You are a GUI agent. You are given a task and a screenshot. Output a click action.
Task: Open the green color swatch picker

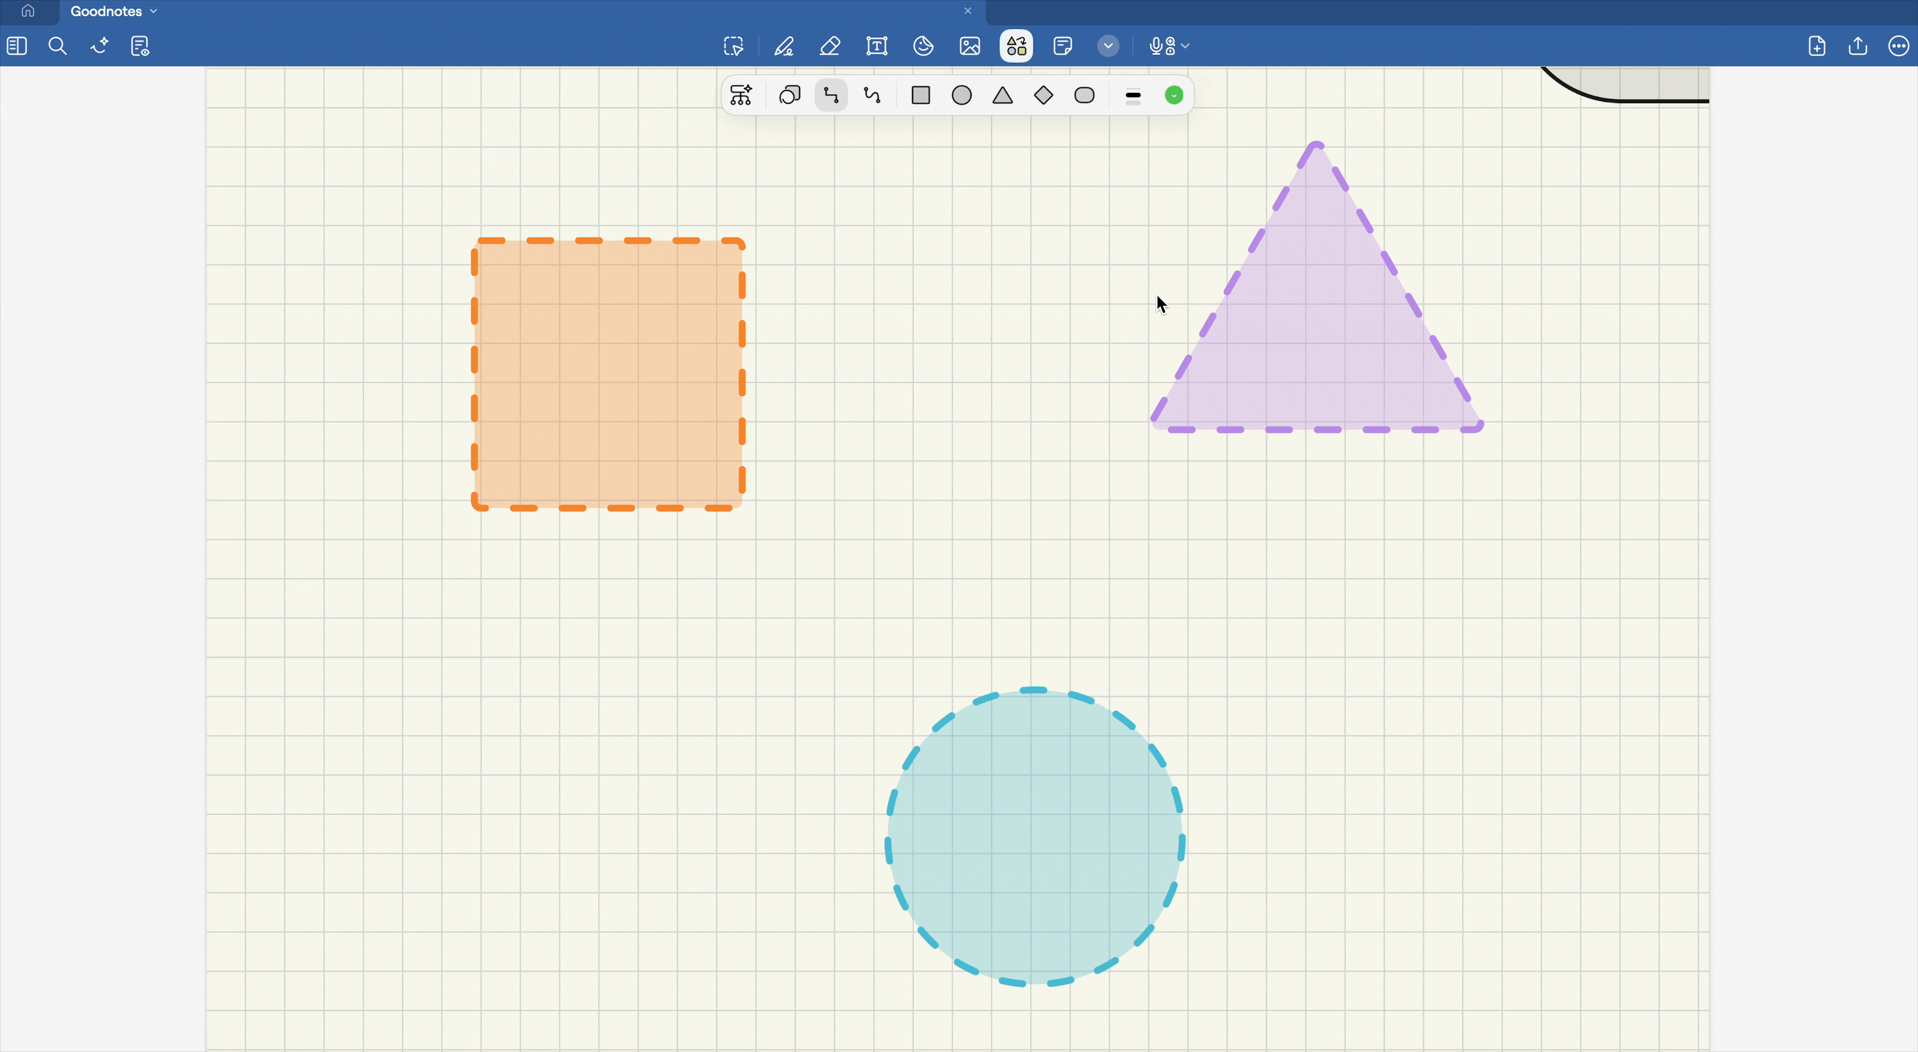(1174, 95)
